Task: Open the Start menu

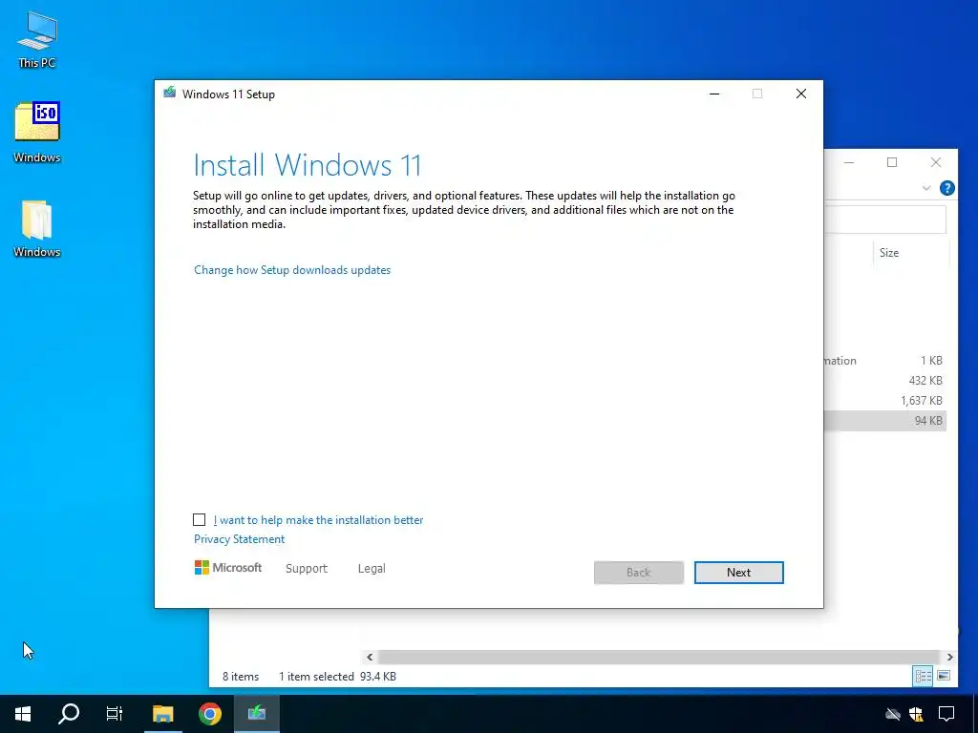Action: pos(23,713)
